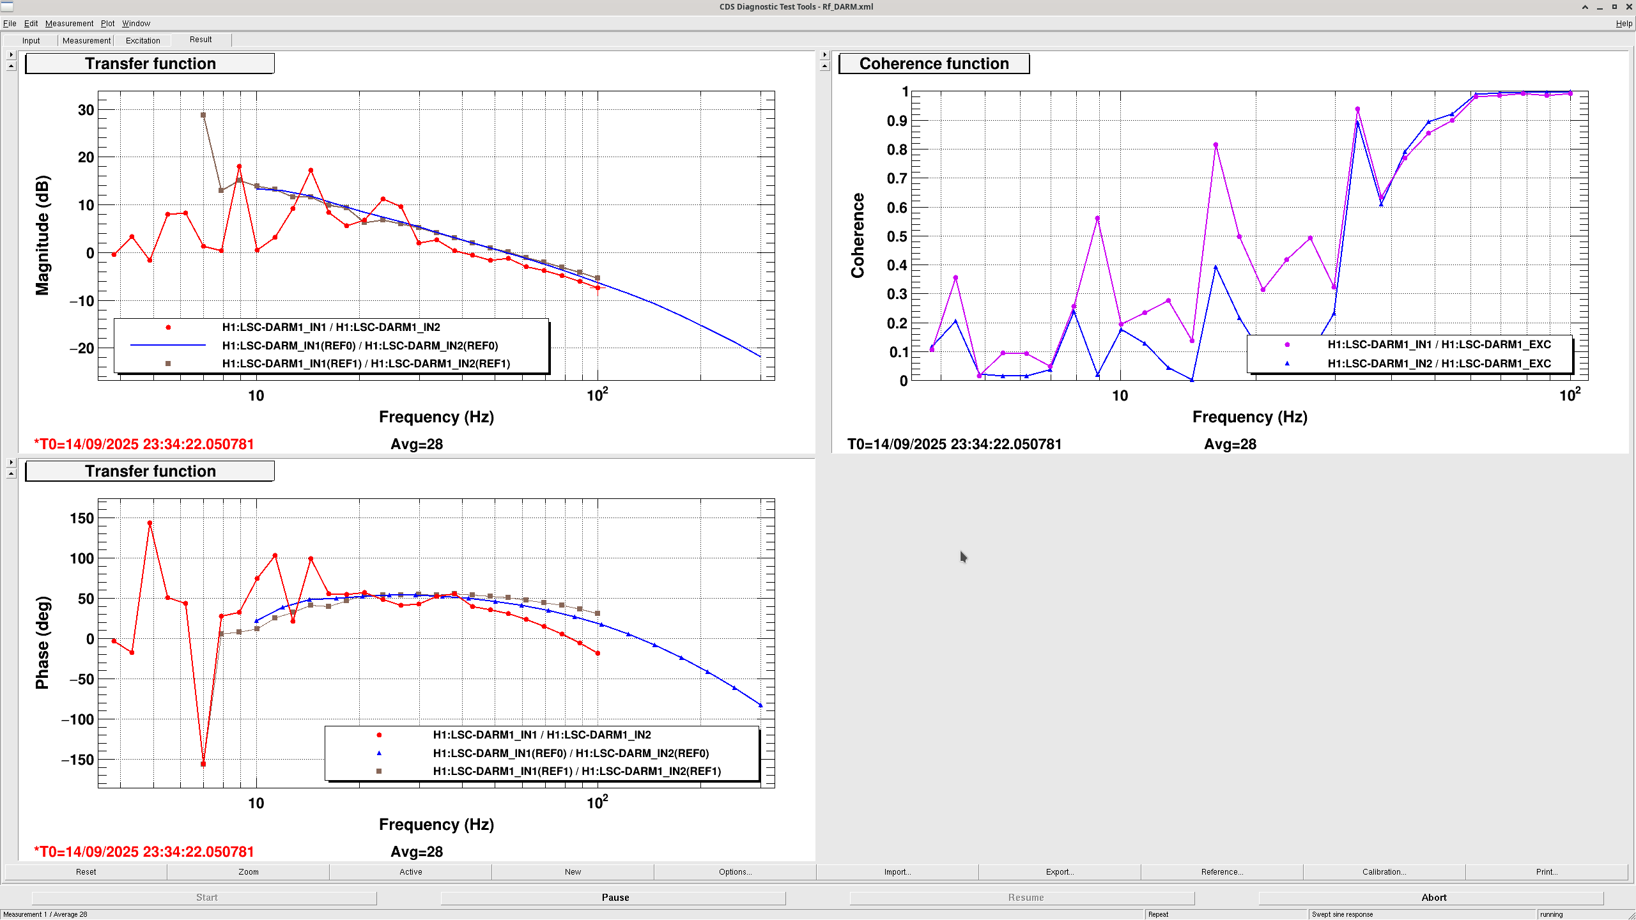Viewport: 1636px width, 920px height.
Task: Click right-arrow button beside Coherence function plot
Action: click(824, 55)
